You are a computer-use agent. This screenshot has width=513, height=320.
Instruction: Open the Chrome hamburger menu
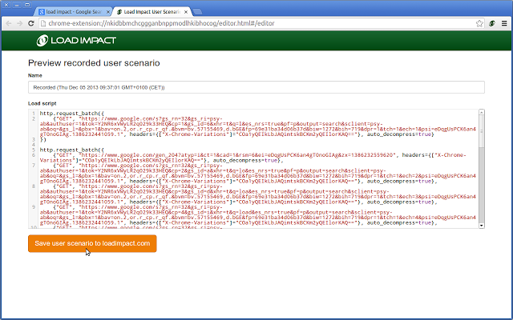coord(504,23)
